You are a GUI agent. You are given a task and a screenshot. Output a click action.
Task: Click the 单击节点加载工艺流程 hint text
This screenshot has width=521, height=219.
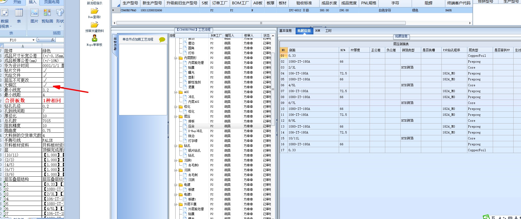pos(138,40)
